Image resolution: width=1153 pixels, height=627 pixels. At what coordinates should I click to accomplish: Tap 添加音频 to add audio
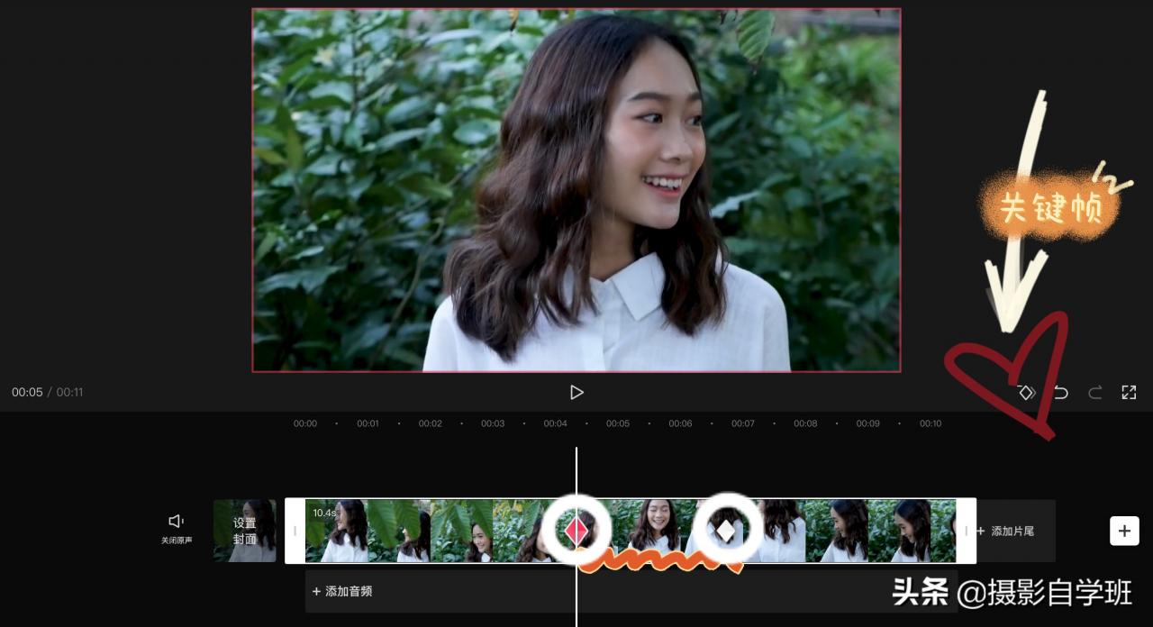pos(342,591)
